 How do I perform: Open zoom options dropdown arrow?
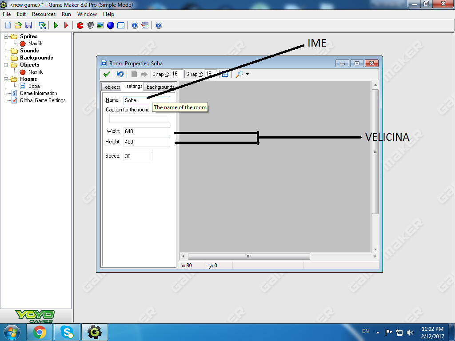tap(247, 74)
